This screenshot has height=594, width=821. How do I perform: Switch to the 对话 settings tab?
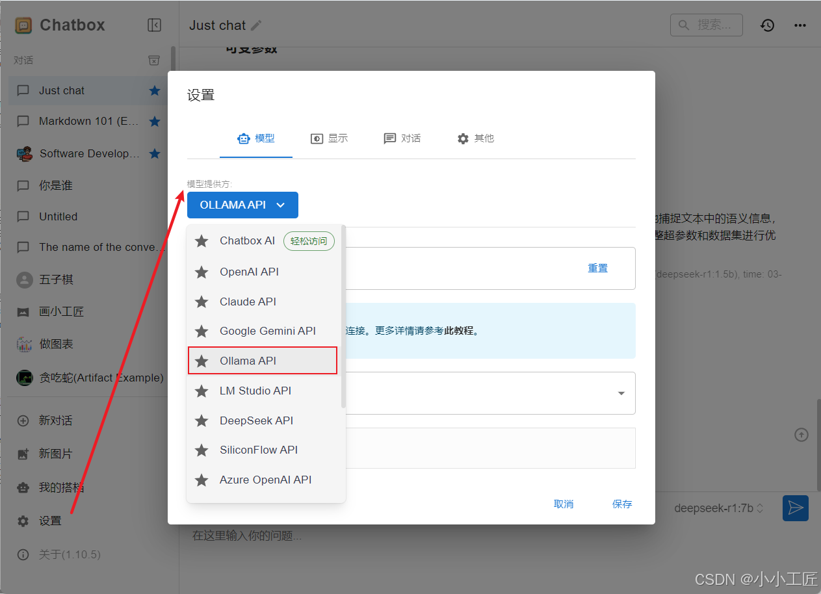coord(402,138)
